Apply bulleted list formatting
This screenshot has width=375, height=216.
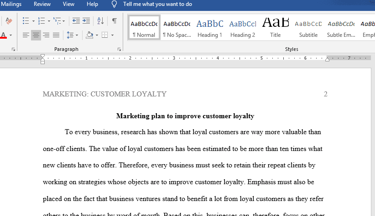(26, 21)
